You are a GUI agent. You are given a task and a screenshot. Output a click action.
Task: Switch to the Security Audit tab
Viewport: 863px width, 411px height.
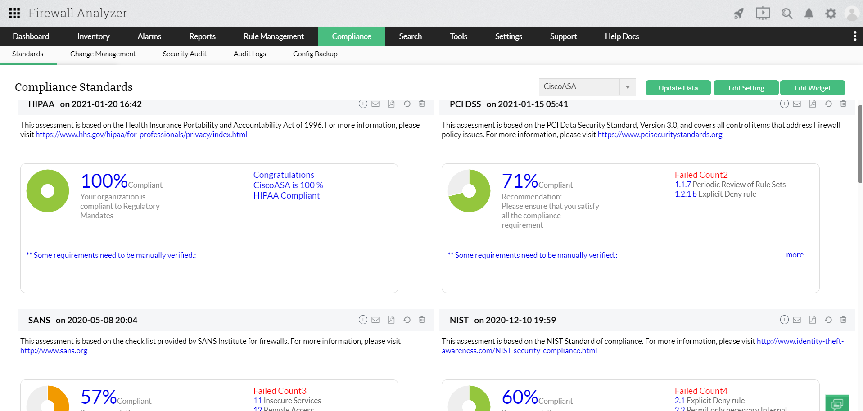pyautogui.click(x=185, y=54)
